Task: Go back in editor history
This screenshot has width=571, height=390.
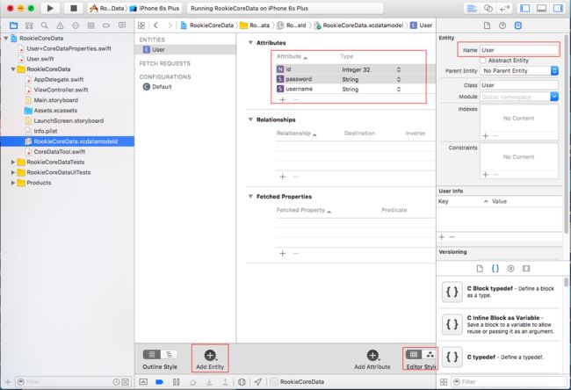Action: [x=155, y=25]
